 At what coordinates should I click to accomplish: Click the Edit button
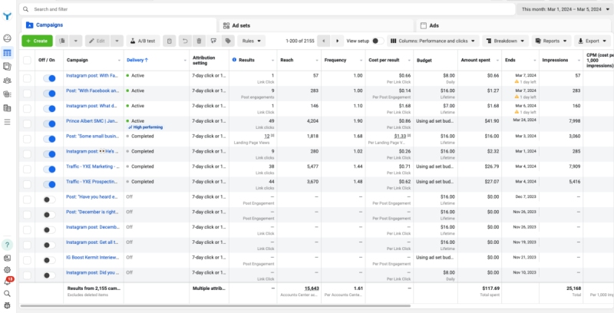click(97, 41)
